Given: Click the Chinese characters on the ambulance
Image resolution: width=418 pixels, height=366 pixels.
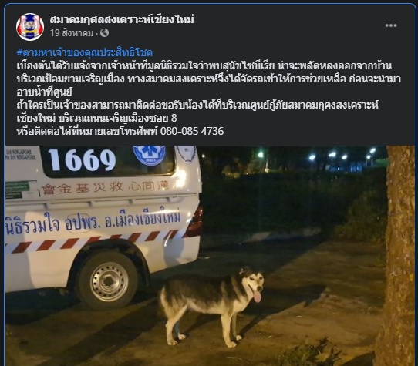Looking at the screenshot, I should (105, 188).
